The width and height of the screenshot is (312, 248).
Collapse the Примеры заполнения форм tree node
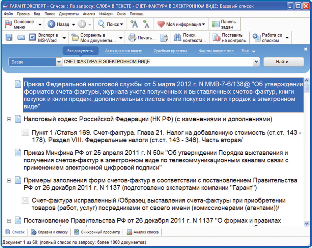[x=9, y=180]
